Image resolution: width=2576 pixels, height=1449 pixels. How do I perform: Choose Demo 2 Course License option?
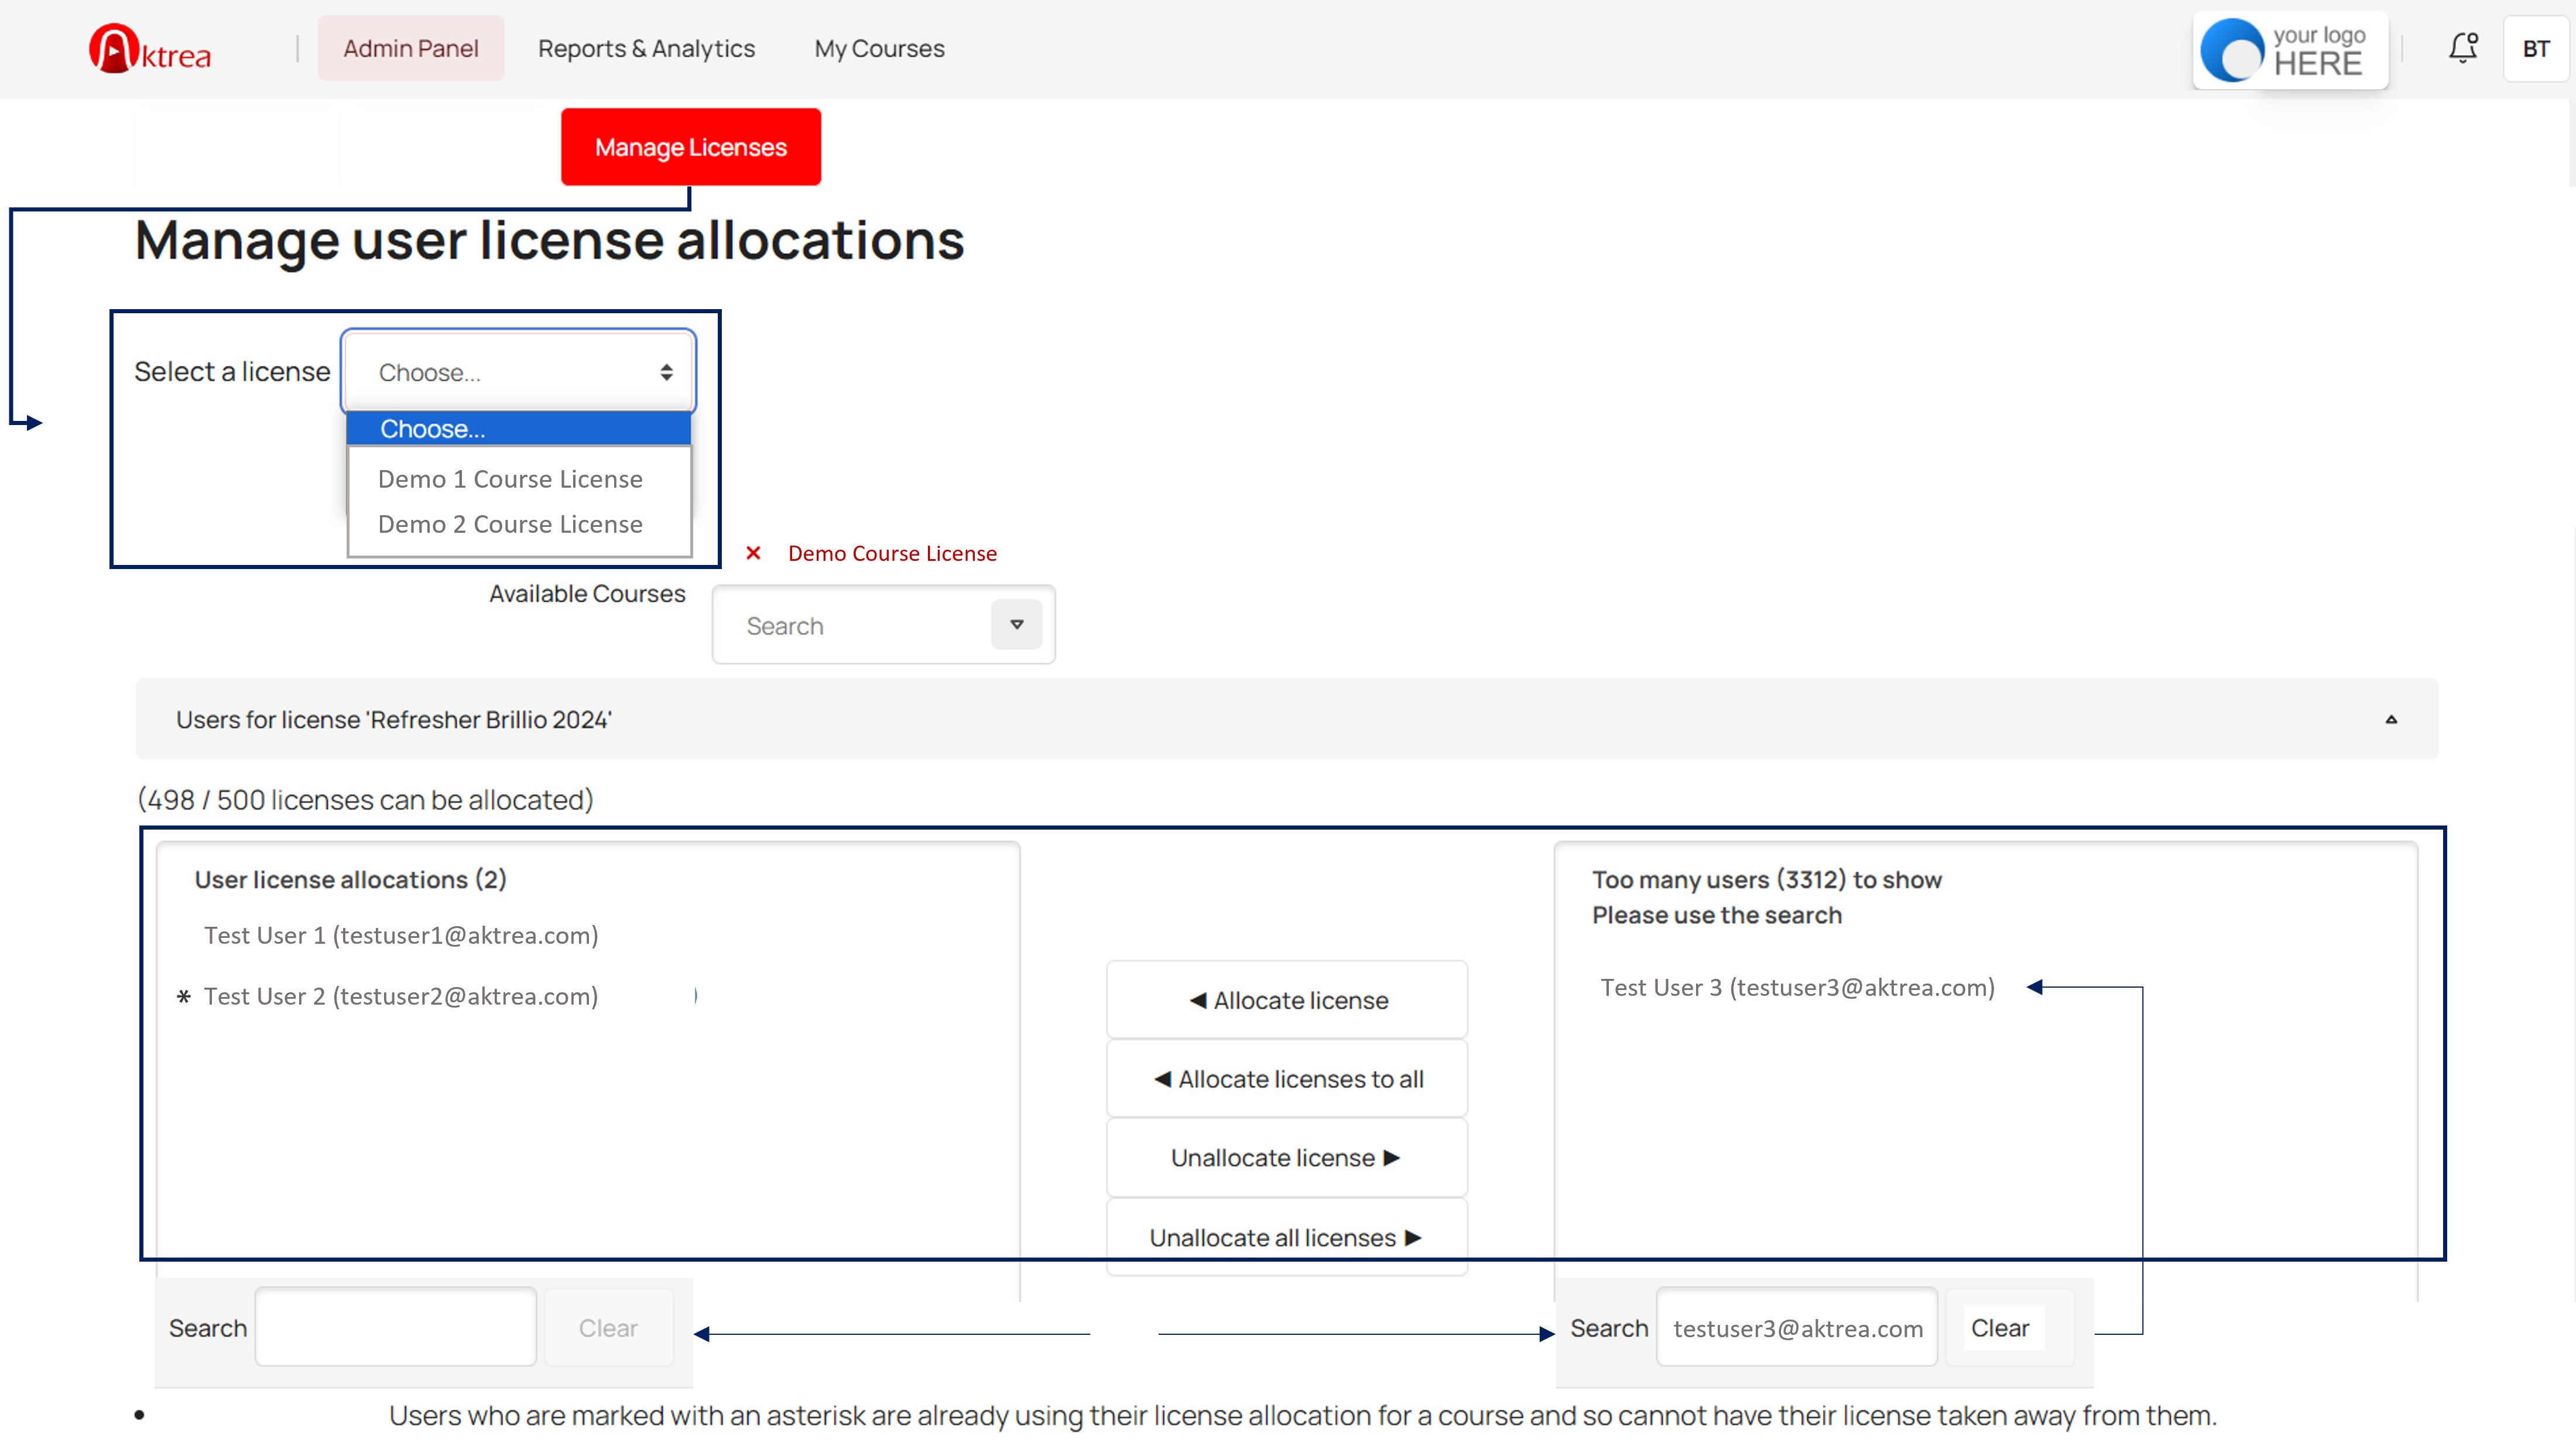510,524
